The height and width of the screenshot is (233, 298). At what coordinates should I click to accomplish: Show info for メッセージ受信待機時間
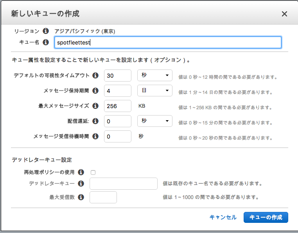point(95,136)
